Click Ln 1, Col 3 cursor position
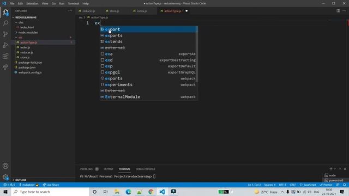Screen dimensions: 349x196 pyautogui.click(x=254, y=185)
